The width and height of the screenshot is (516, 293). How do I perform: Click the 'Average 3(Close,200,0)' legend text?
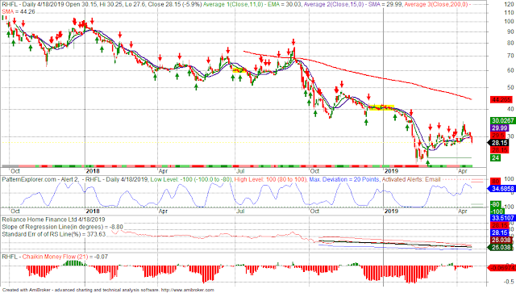pos(436,5)
